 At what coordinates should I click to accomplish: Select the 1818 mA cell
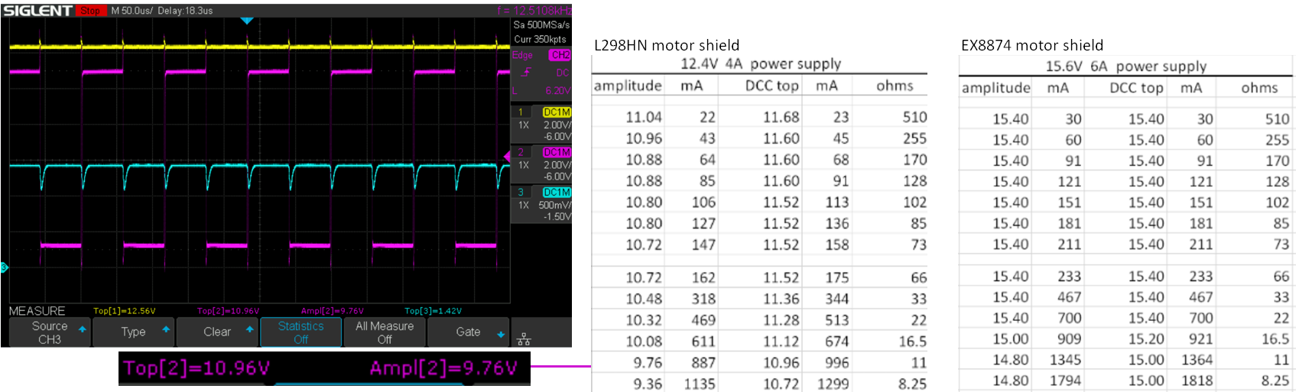1197,381
